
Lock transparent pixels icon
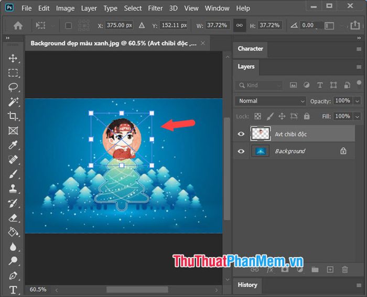258,116
